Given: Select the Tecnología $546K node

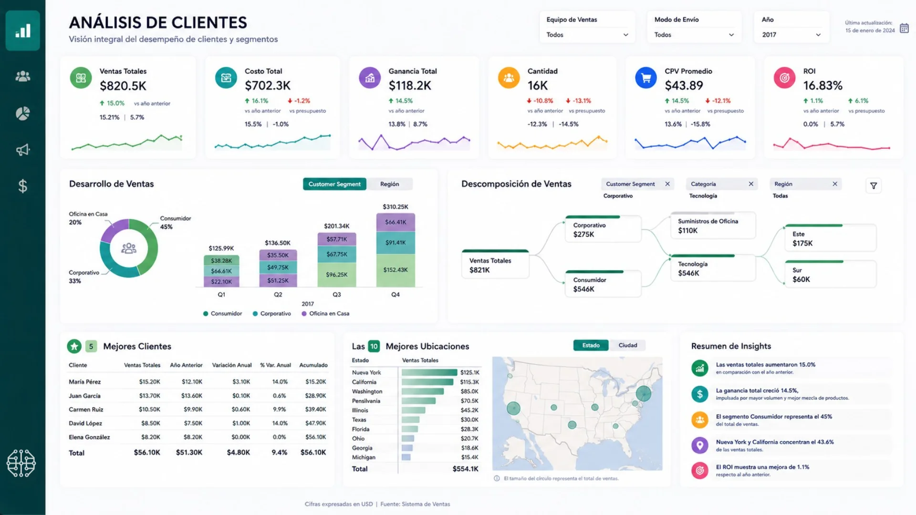Looking at the screenshot, I should (713, 268).
